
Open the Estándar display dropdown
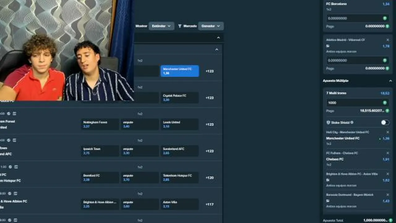click(161, 26)
